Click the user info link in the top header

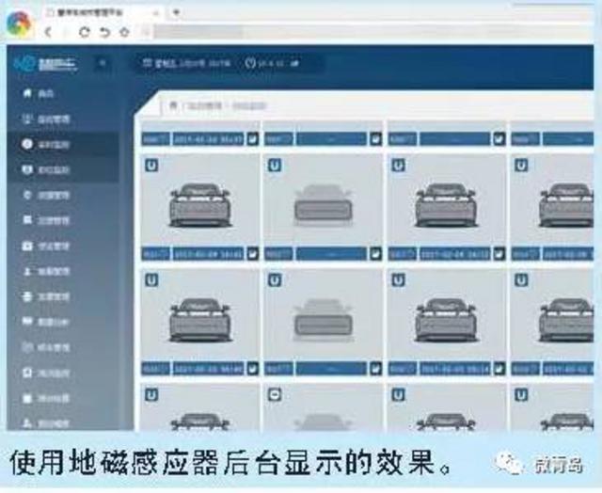tap(186, 63)
